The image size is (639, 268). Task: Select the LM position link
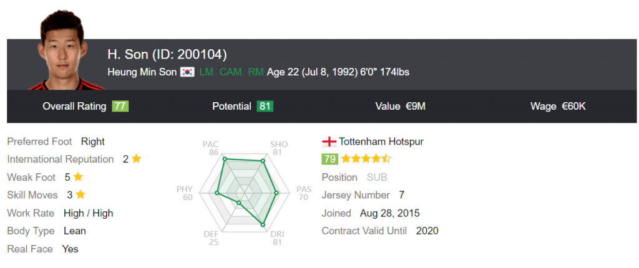[x=206, y=72]
